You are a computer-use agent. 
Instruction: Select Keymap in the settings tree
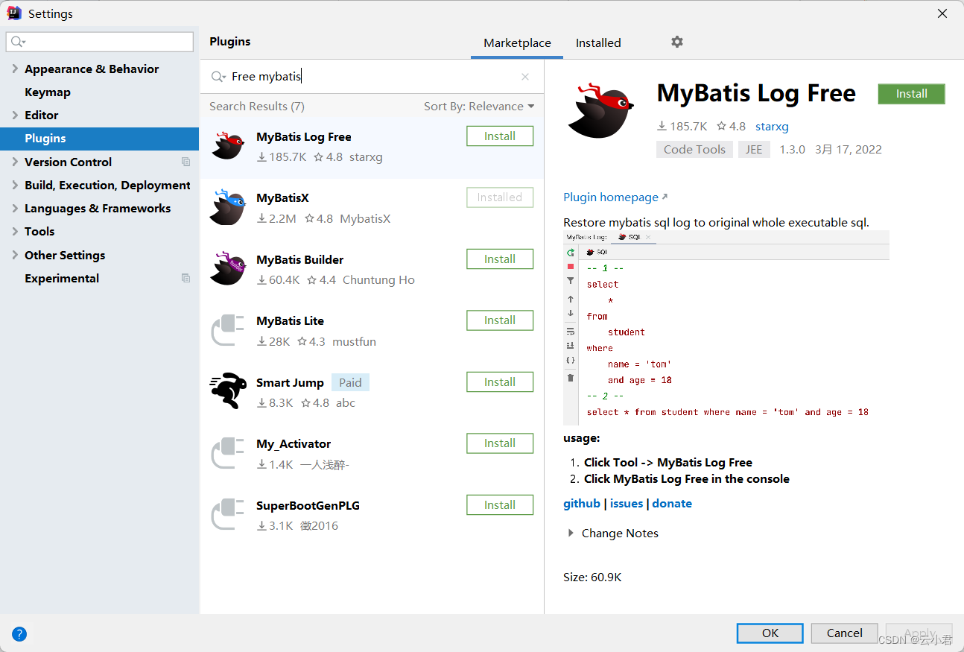point(48,92)
